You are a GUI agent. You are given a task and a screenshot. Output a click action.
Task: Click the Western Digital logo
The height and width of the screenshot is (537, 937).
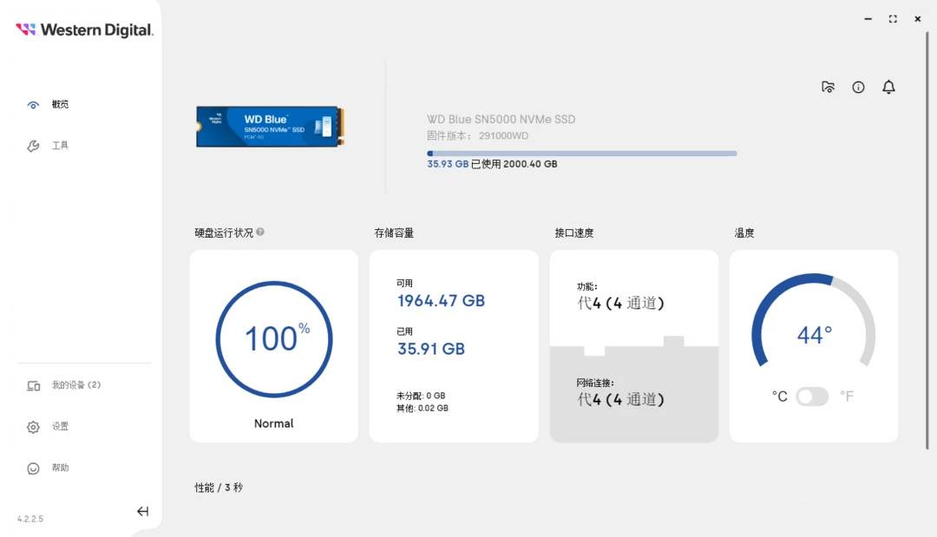pos(84,29)
